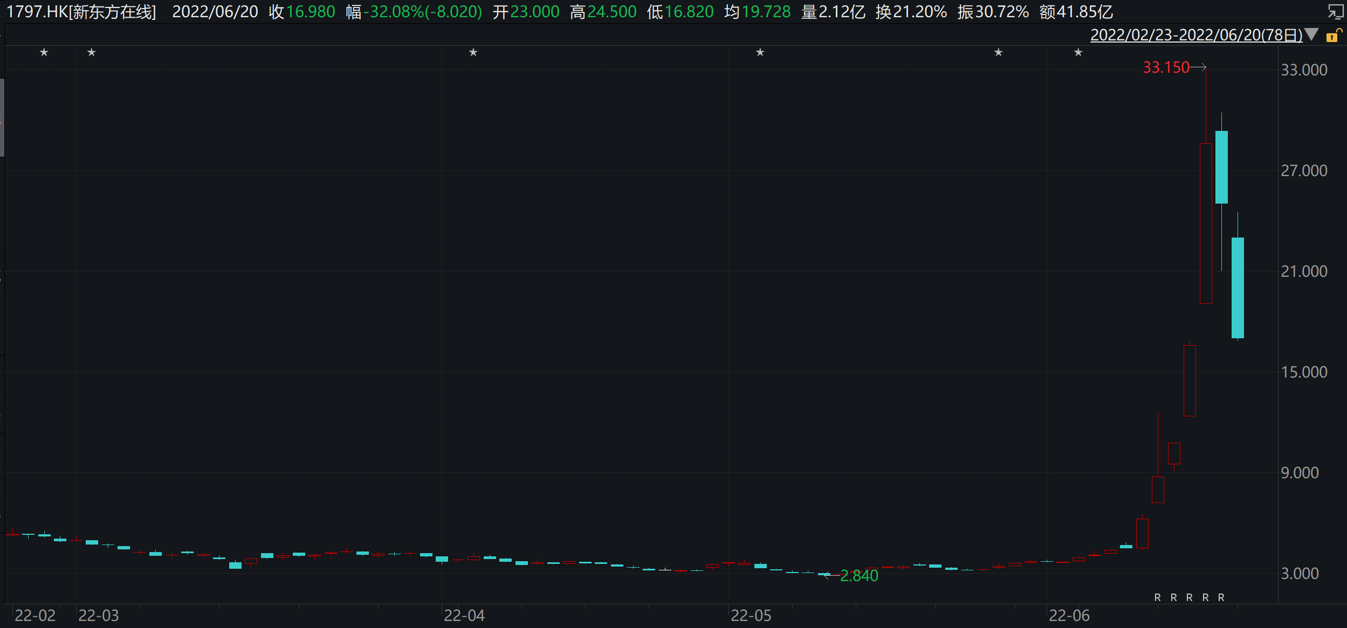Click the 22-04 date label on time axis
1347x628 pixels.
point(464,616)
